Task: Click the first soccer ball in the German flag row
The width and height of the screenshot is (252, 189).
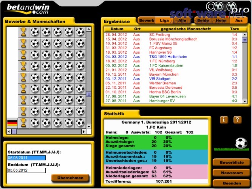Action: coord(35,123)
